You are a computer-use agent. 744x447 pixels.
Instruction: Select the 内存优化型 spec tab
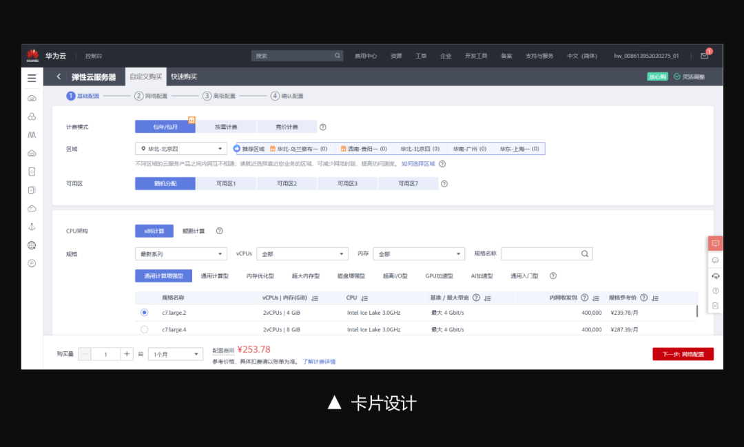(260, 276)
